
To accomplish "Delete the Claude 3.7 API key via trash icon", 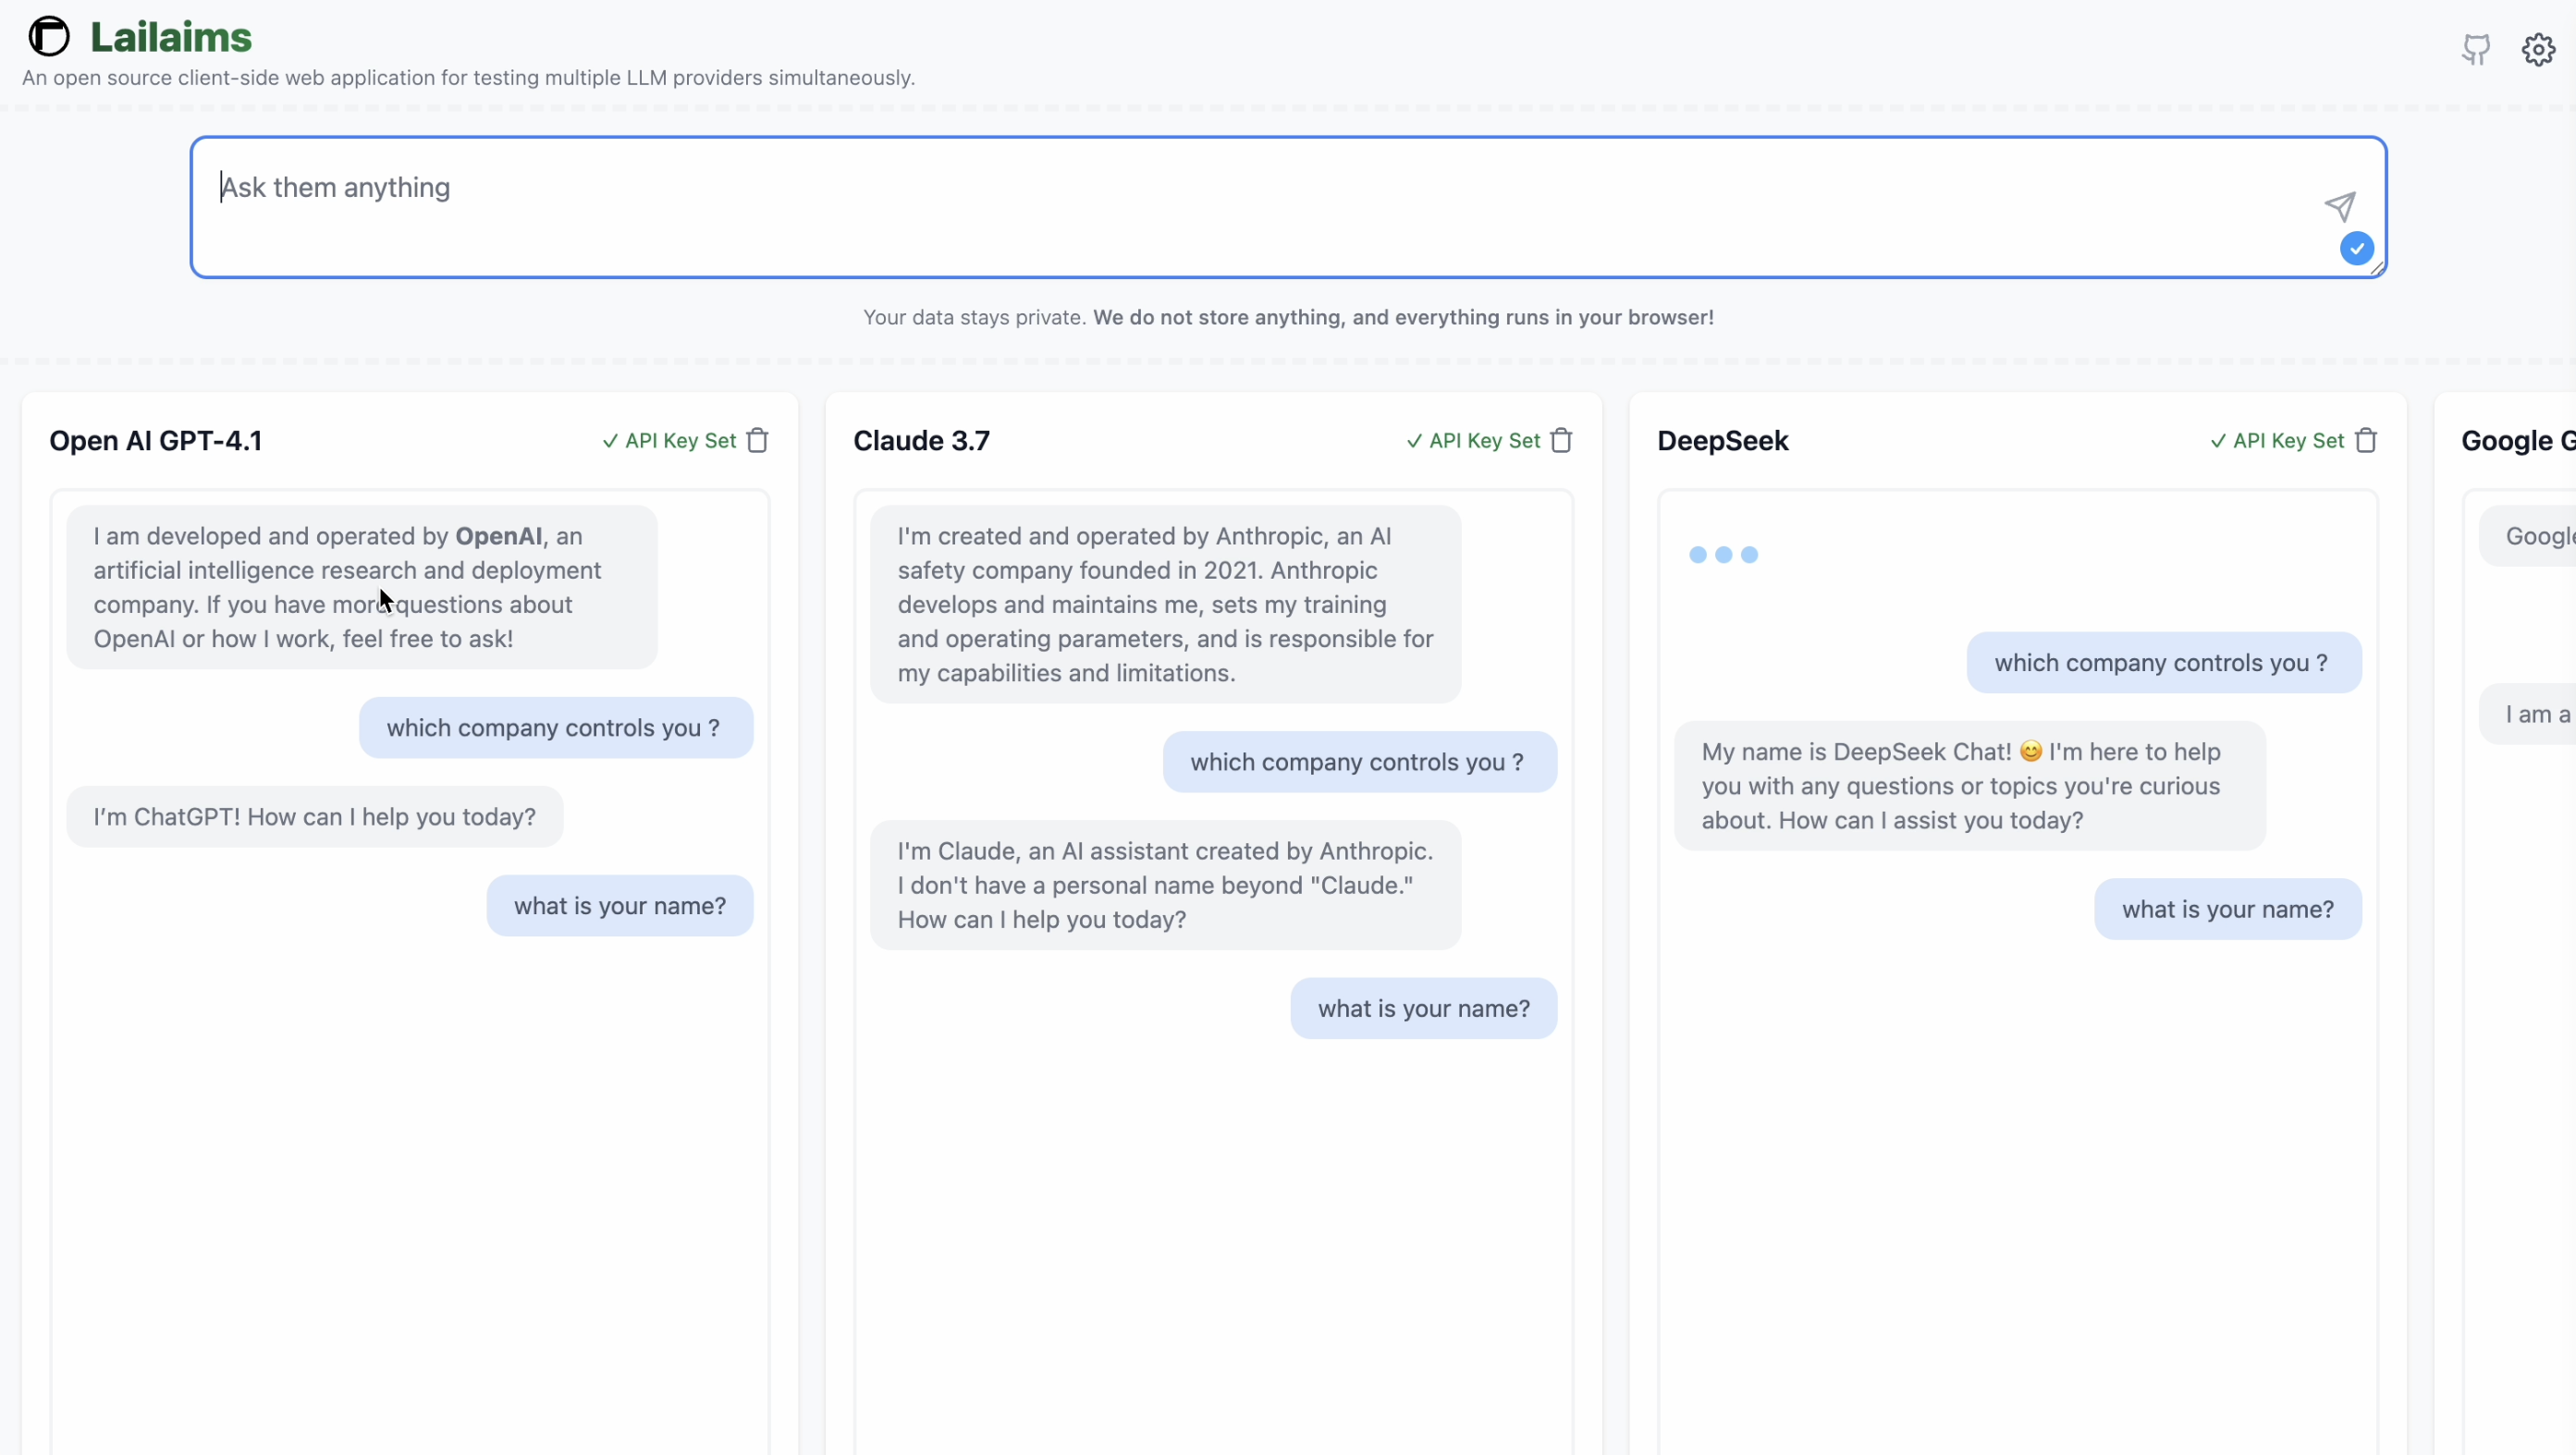I will click(x=1561, y=441).
